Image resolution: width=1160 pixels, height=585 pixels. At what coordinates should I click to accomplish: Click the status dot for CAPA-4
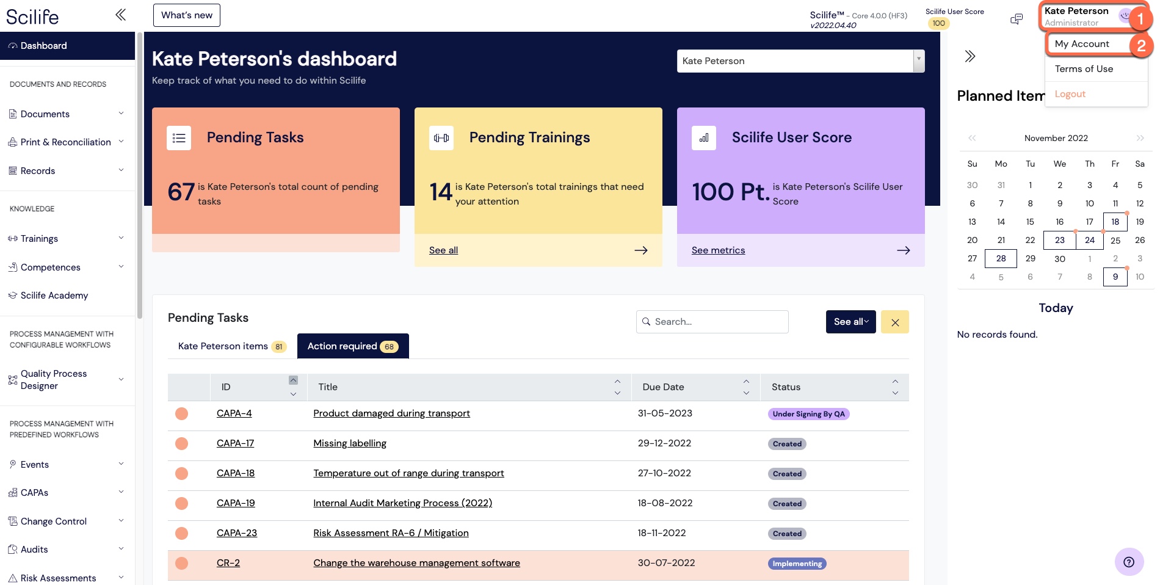(x=181, y=413)
